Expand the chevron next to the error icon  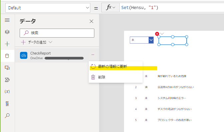click(x=162, y=34)
